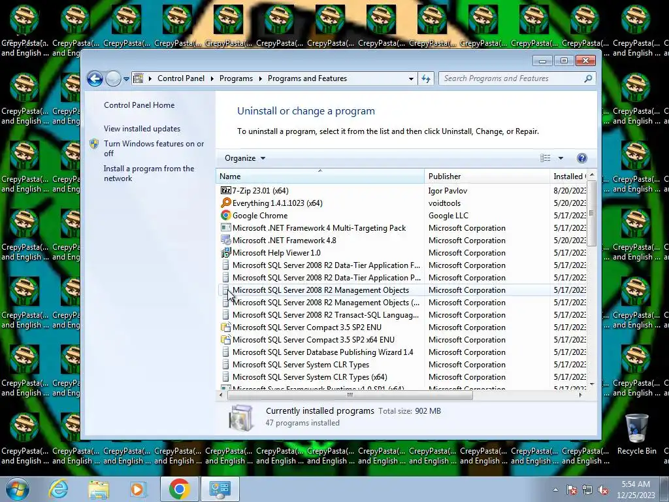Expand the address bar history dropdown
Image resolution: width=669 pixels, height=502 pixels.
click(411, 79)
